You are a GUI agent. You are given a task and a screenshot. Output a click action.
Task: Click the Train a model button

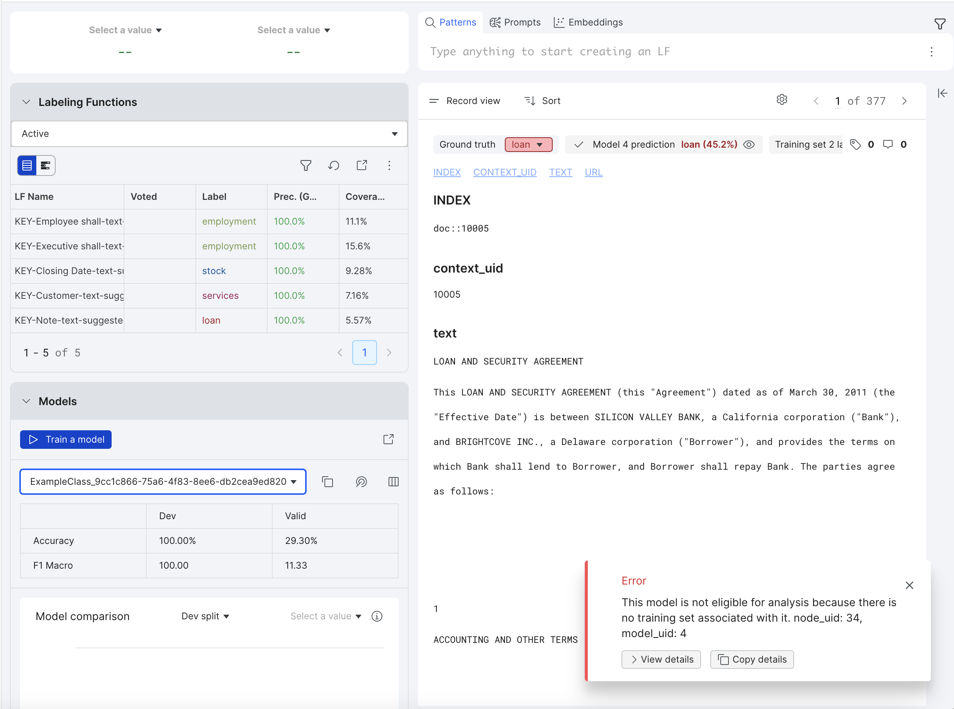(x=66, y=439)
